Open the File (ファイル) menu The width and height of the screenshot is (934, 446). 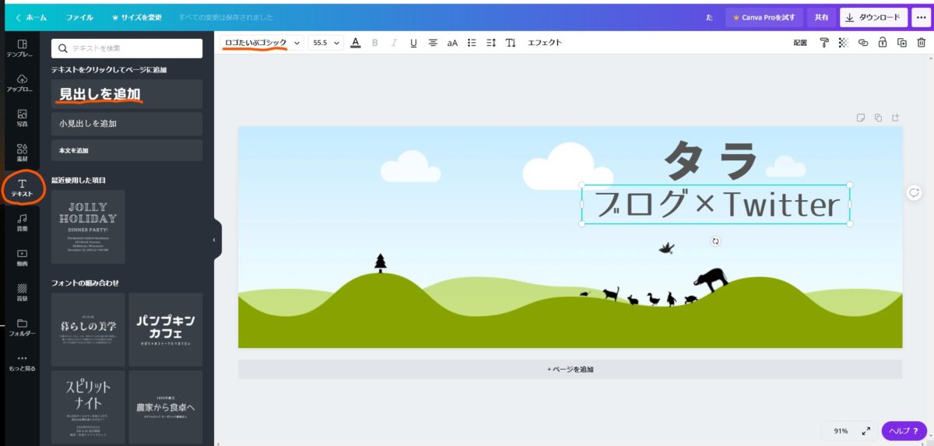pyautogui.click(x=79, y=17)
